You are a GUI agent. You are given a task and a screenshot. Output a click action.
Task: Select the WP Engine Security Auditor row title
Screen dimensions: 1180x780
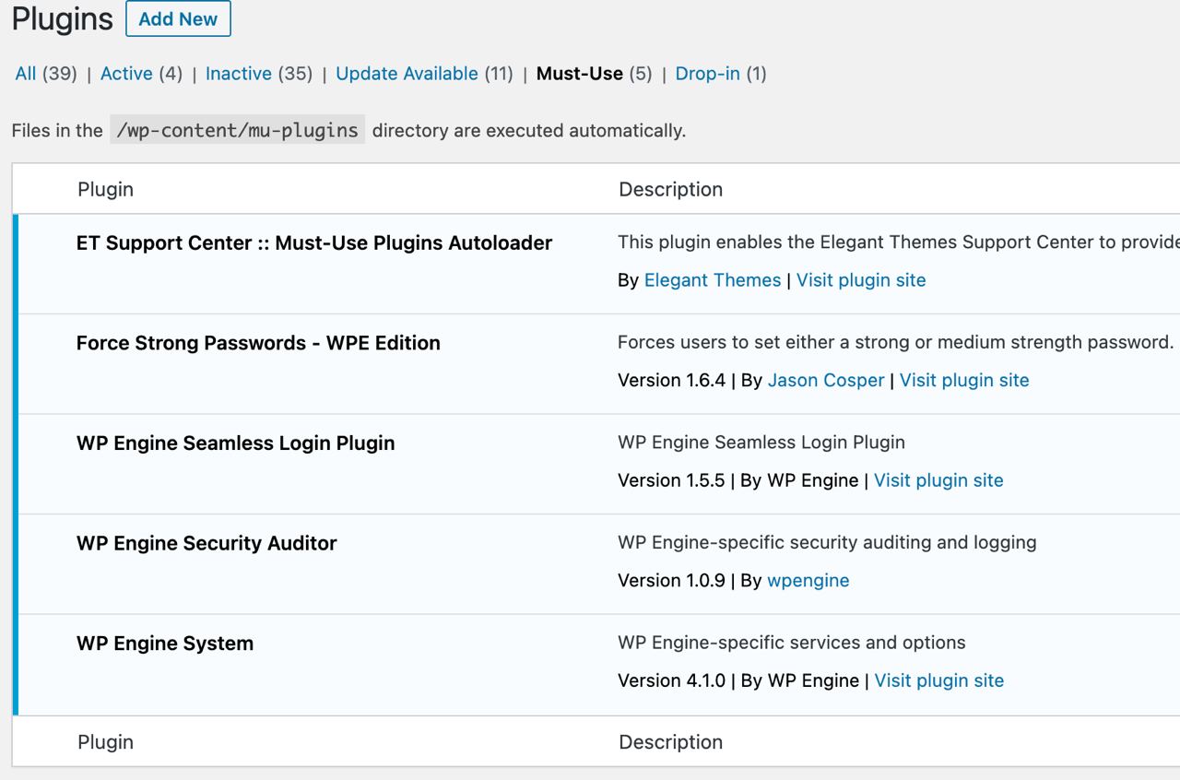pyautogui.click(x=206, y=543)
